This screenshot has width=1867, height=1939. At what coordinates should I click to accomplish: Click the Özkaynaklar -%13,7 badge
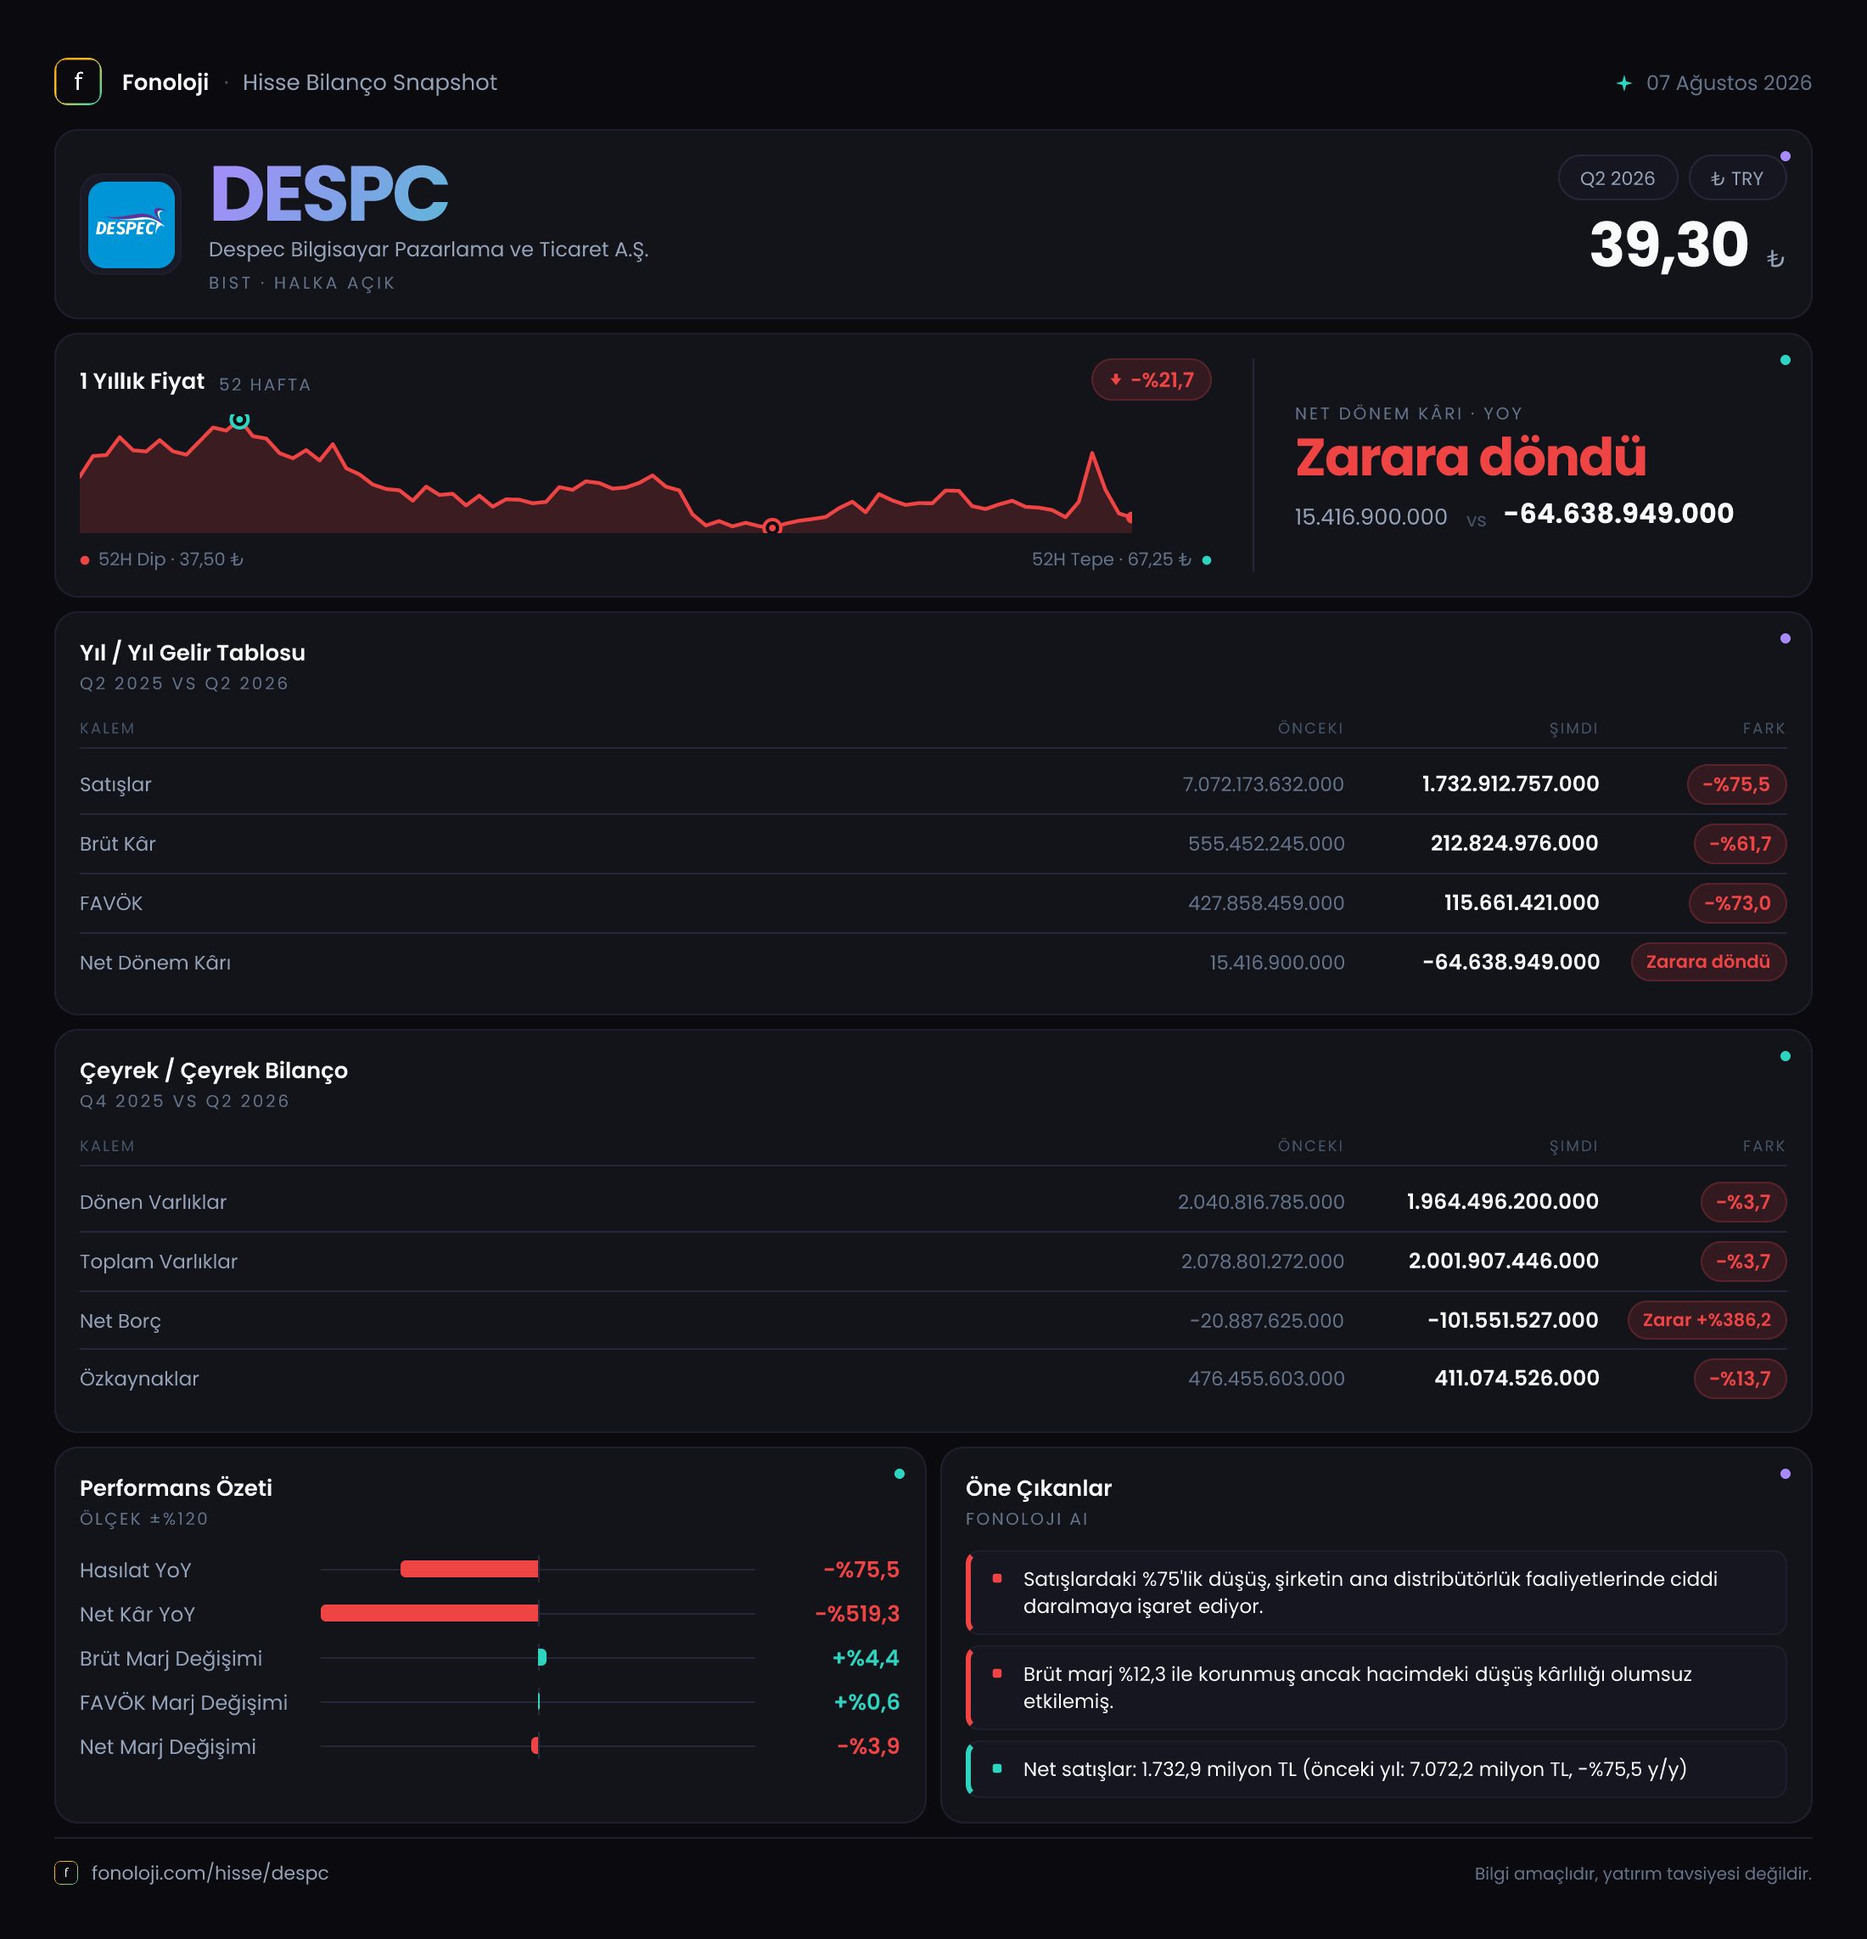pyautogui.click(x=1740, y=1378)
